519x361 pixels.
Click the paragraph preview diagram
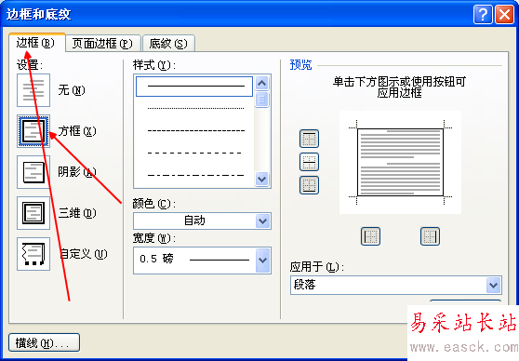tap(400, 162)
